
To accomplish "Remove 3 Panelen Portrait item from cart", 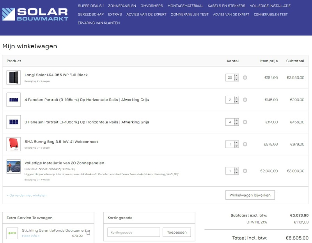I will pos(245,122).
